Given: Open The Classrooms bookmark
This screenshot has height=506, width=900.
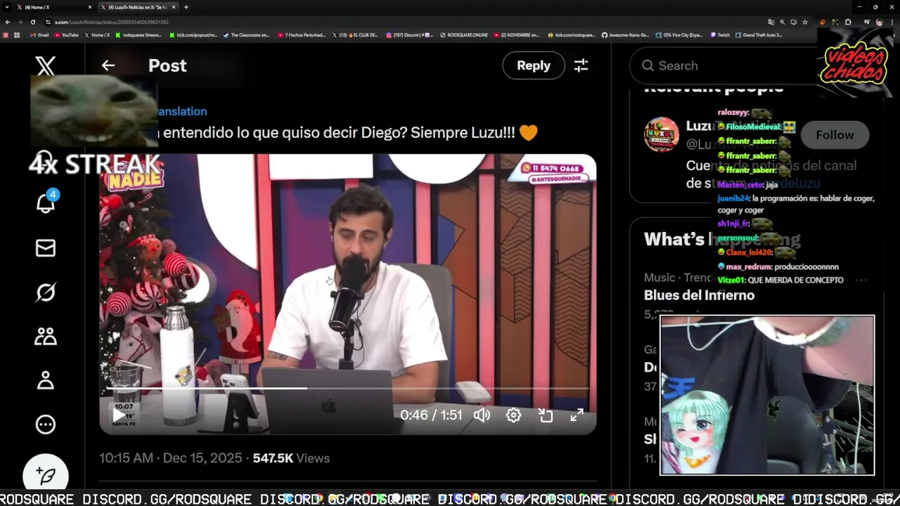Looking at the screenshot, I should 246,35.
